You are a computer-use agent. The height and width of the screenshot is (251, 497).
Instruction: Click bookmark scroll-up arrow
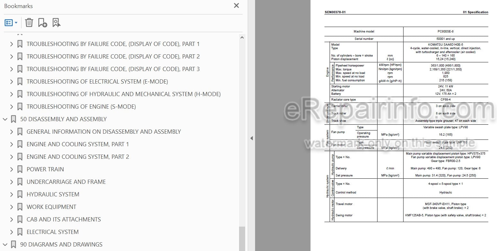click(x=242, y=37)
